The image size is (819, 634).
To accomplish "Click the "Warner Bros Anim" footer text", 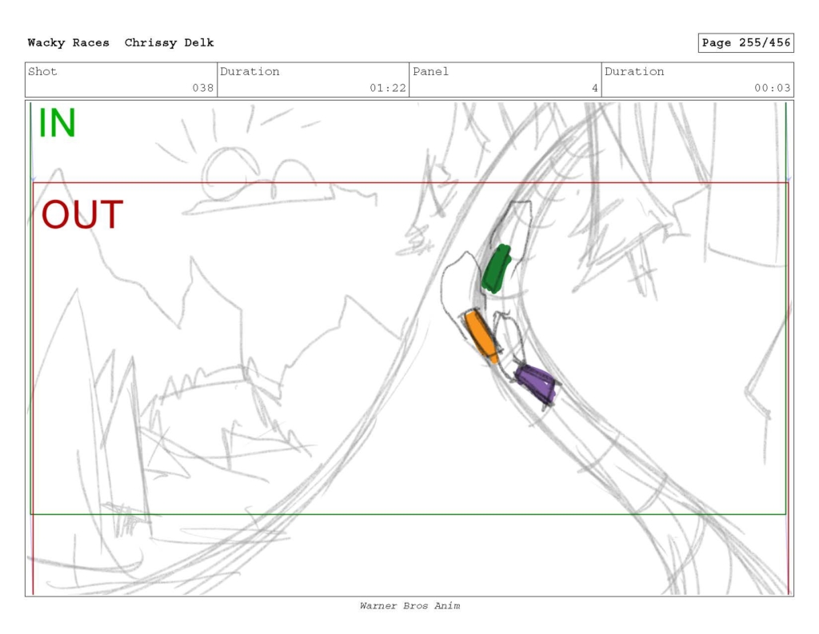I will point(409,606).
